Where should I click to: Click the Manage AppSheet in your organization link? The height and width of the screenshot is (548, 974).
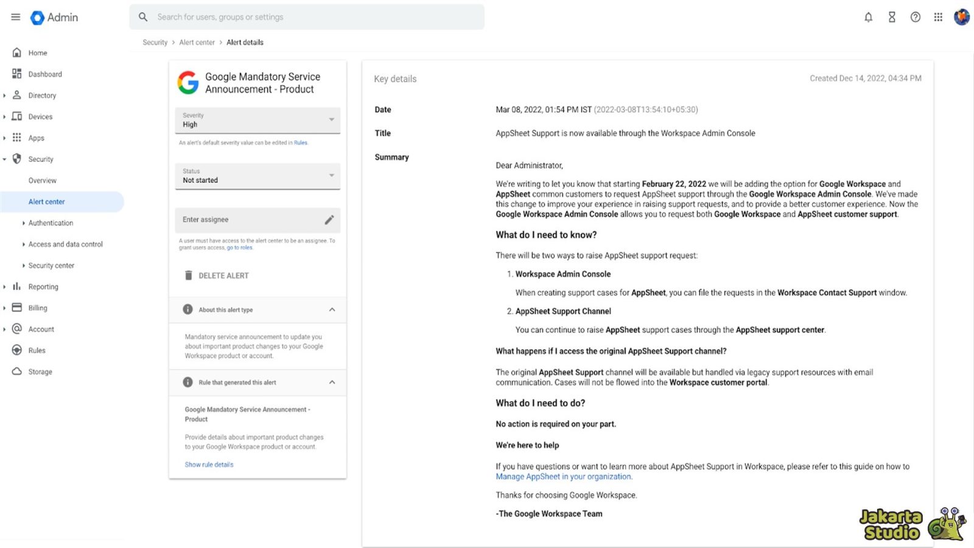563,476
